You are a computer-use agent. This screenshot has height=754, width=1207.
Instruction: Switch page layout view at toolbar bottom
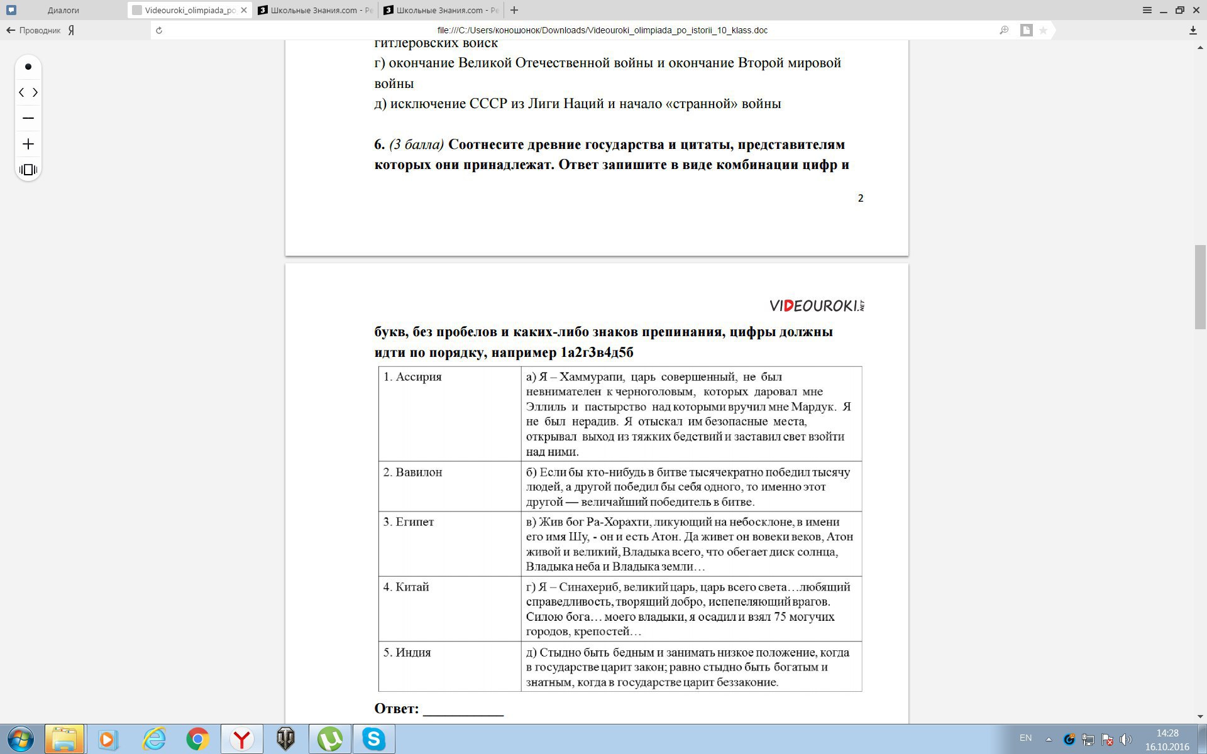point(28,170)
